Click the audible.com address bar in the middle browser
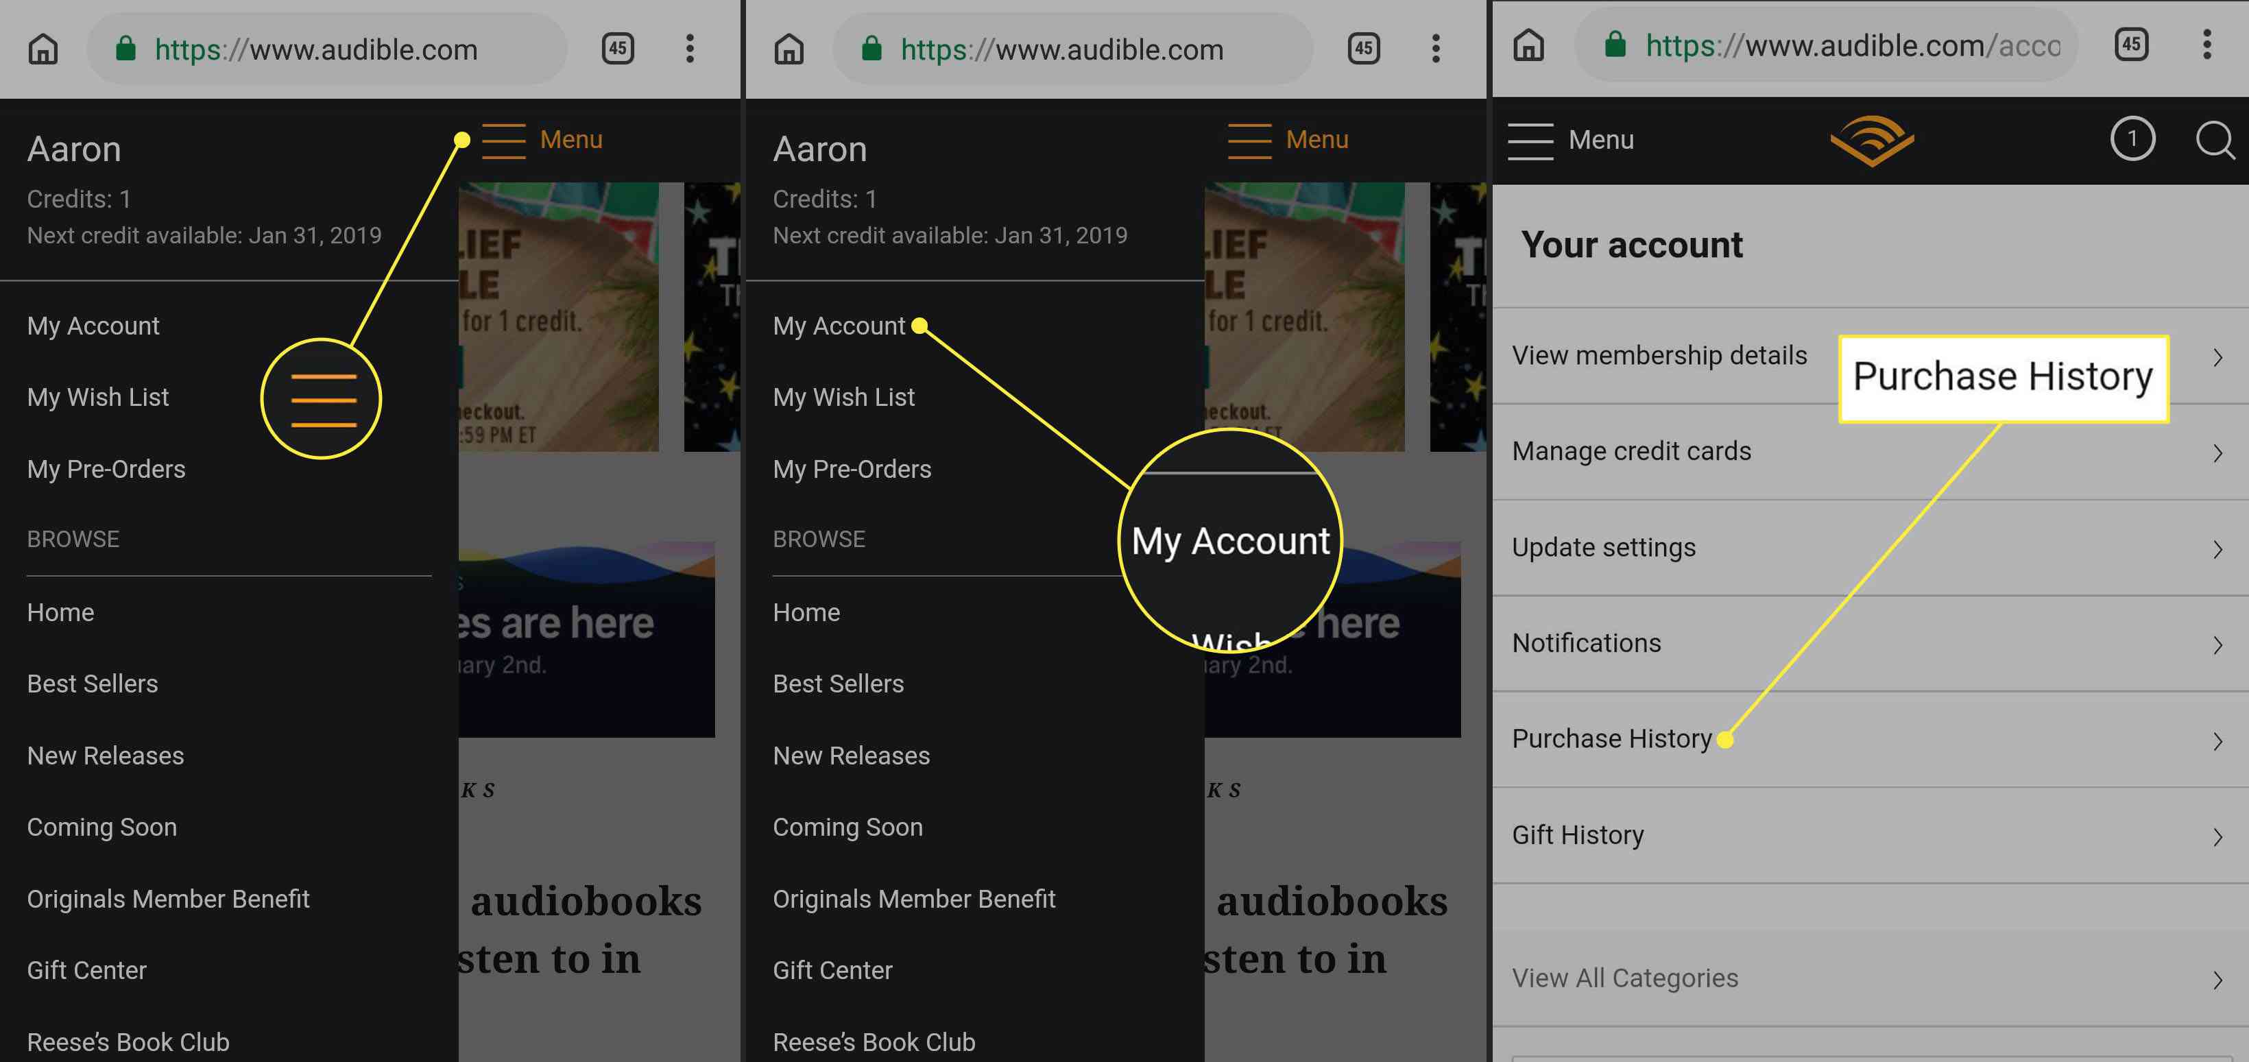This screenshot has width=2249, height=1062. pyautogui.click(x=1072, y=49)
